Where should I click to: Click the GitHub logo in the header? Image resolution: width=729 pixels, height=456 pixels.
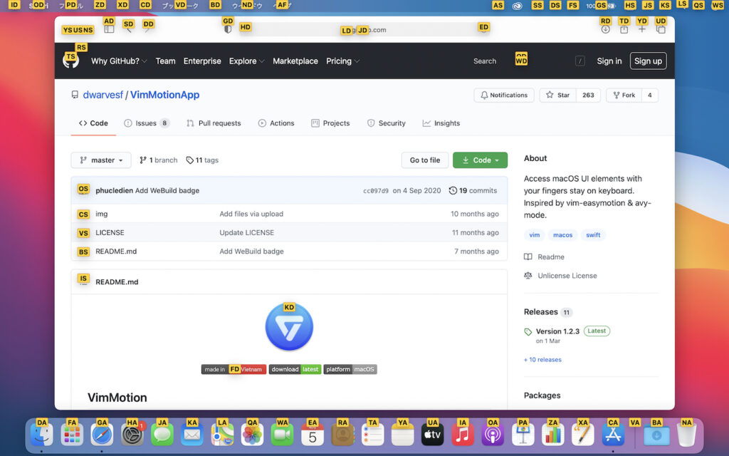(71, 61)
